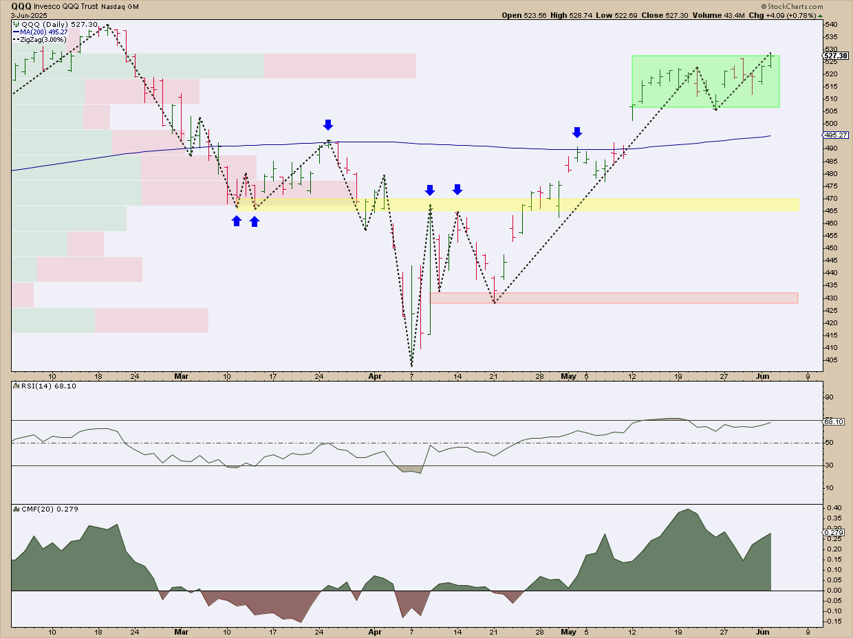Click the 68.10 RSI value axis tag

click(833, 422)
